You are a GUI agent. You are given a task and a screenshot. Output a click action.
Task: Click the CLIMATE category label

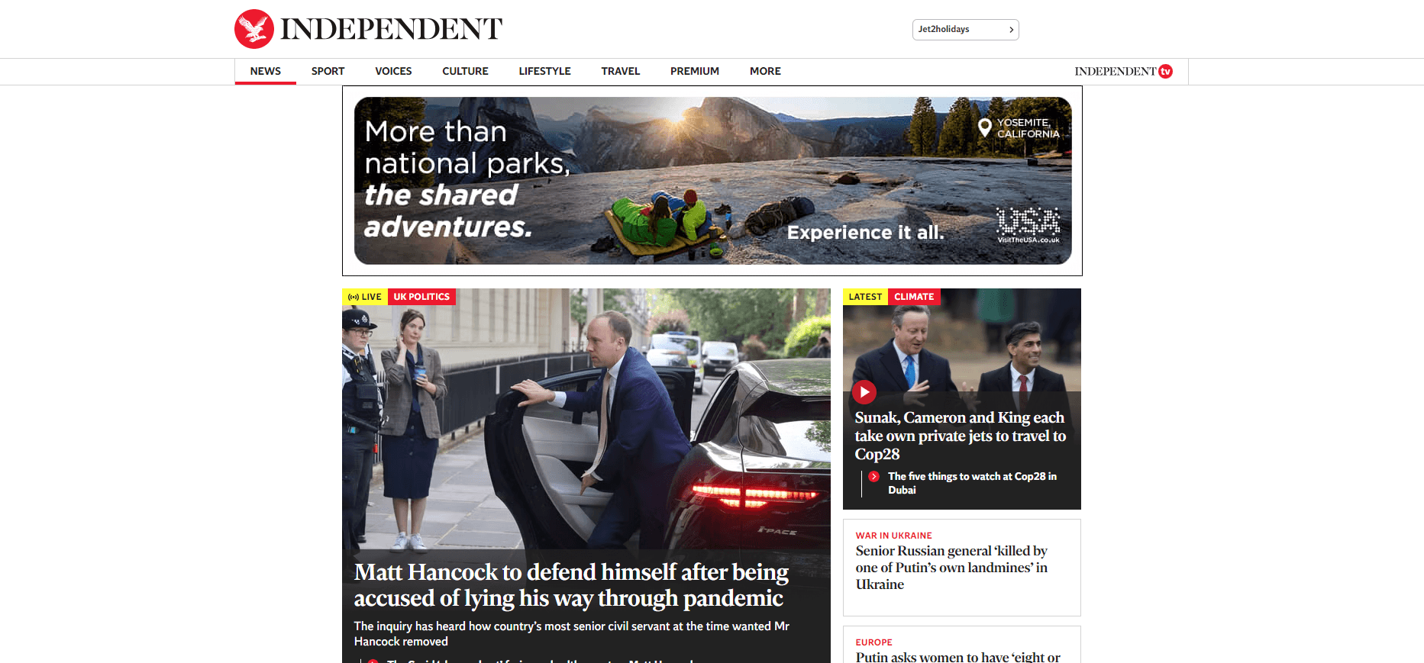[x=914, y=297]
